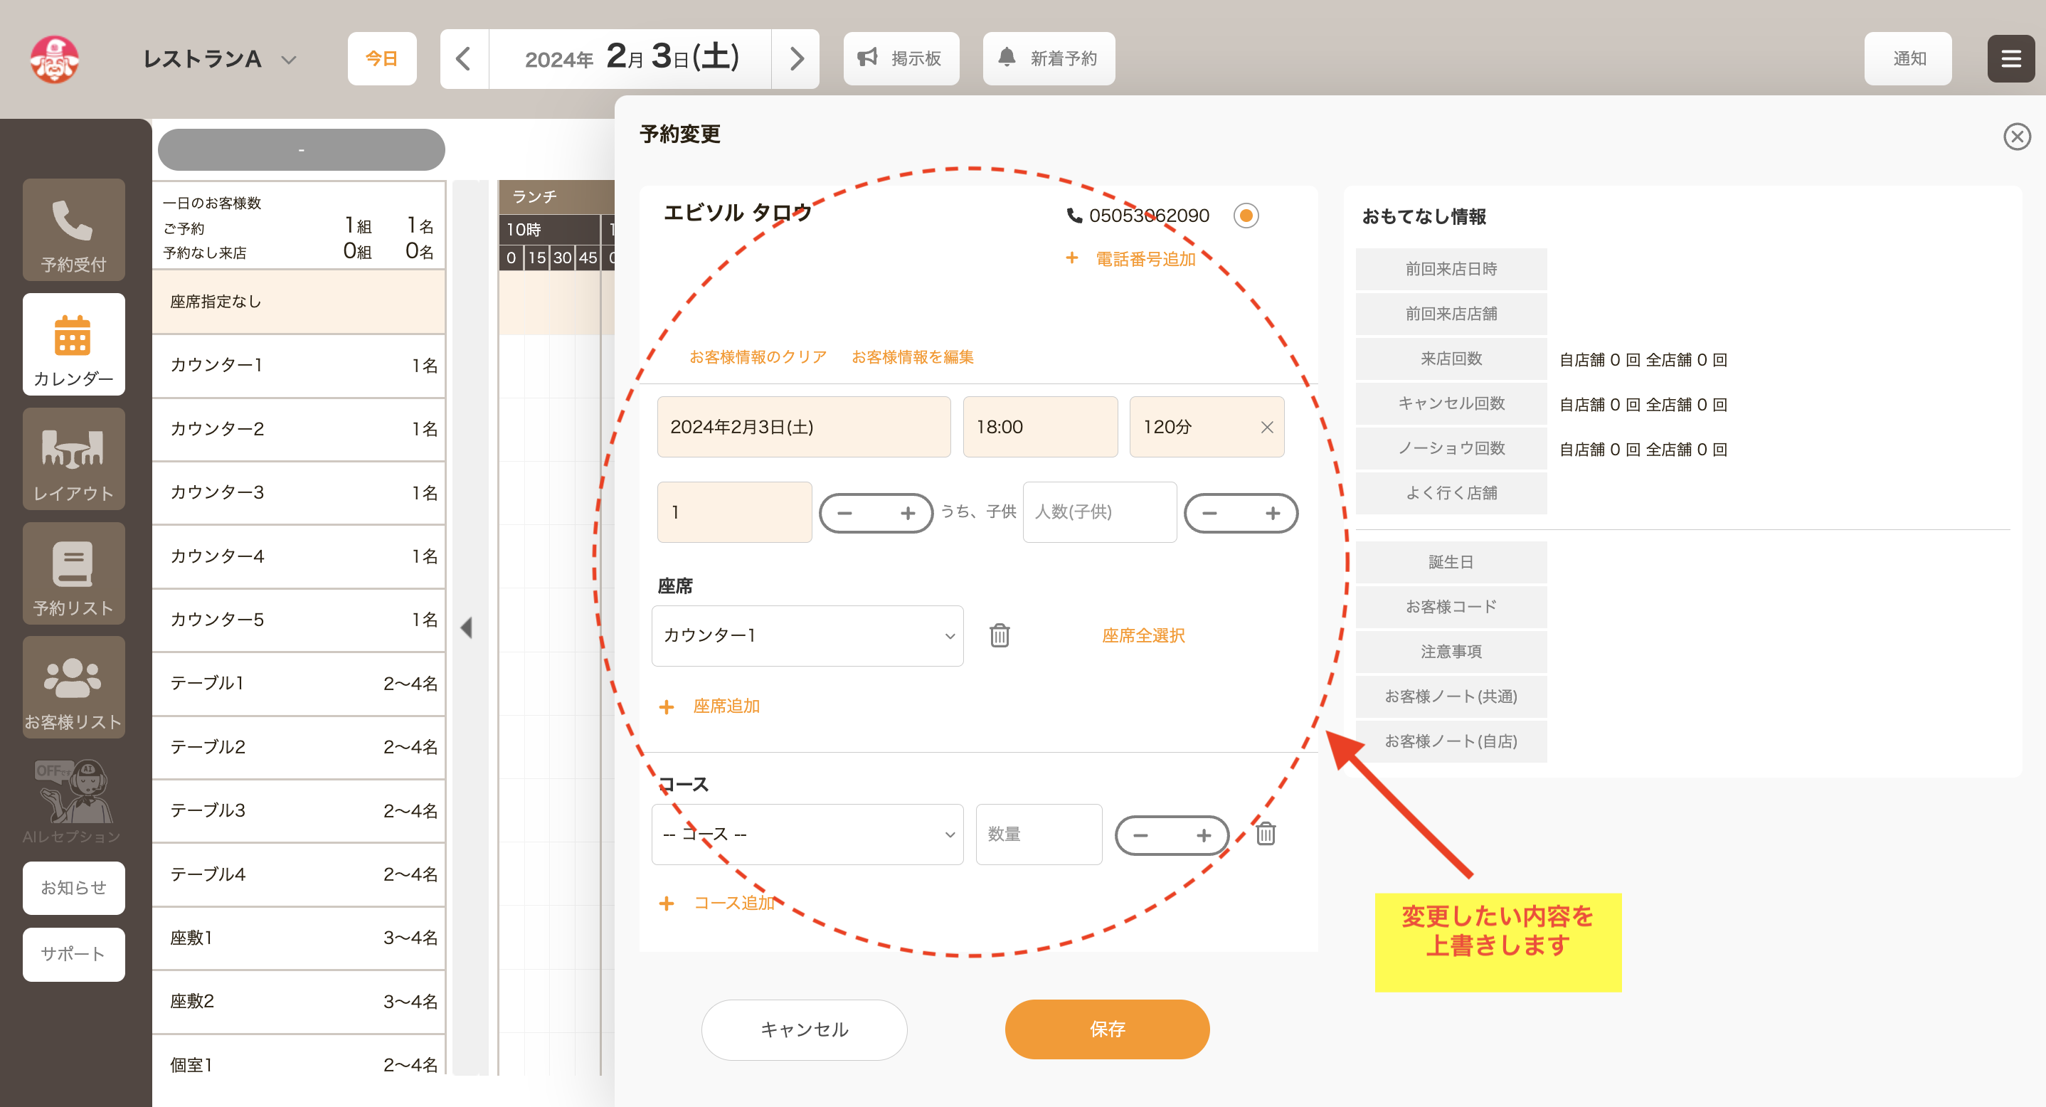This screenshot has width=2046, height=1107.
Task: Click the 電話番号追加 link
Action: click(x=1145, y=259)
